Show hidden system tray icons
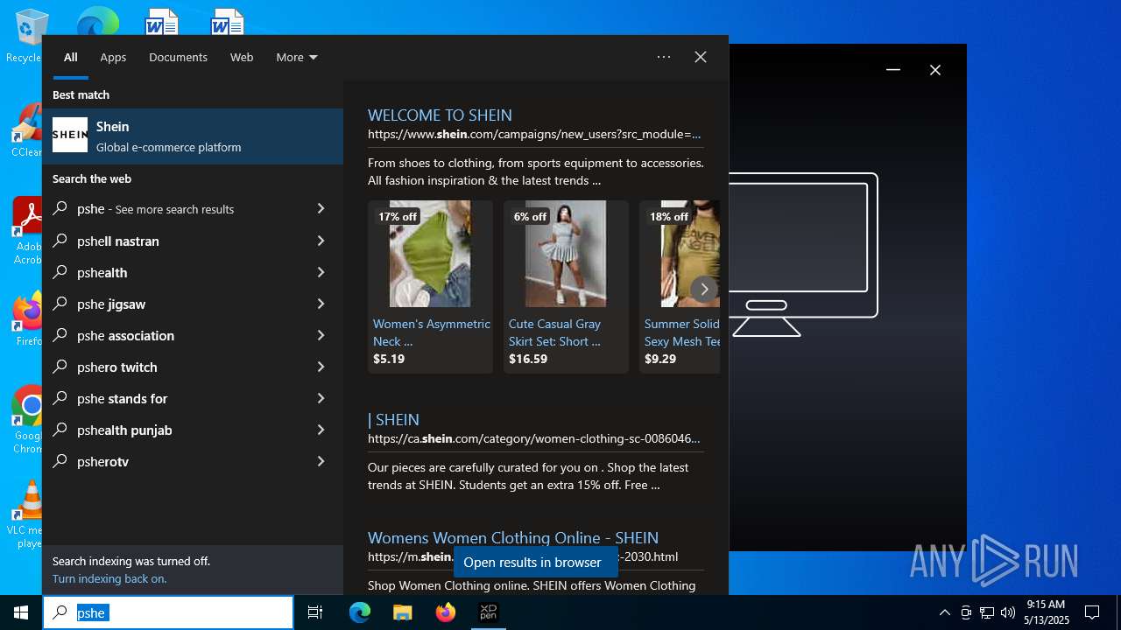 click(x=945, y=612)
